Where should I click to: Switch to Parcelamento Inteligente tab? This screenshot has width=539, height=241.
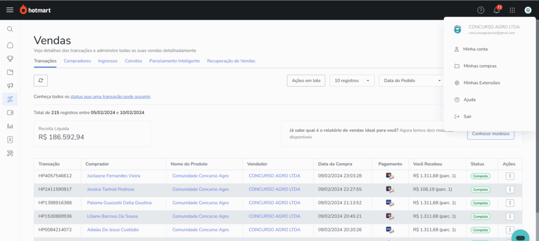174,61
